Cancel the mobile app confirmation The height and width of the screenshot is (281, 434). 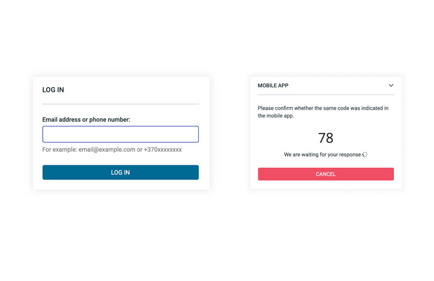coord(325,174)
